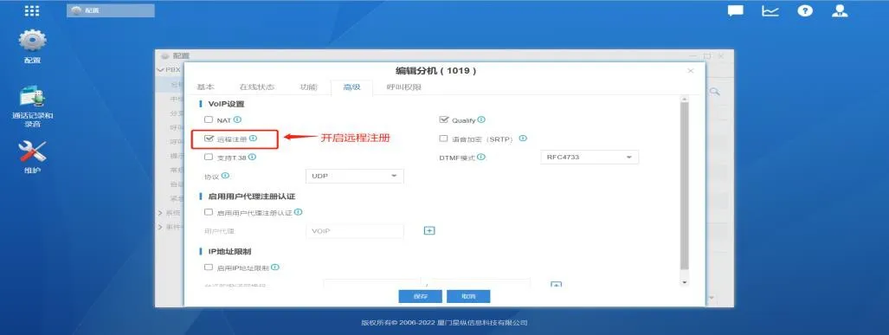Click the 保存 button

pos(420,296)
